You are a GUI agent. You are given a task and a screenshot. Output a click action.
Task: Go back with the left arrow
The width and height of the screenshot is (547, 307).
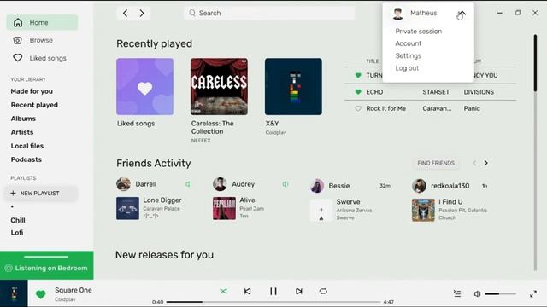(x=126, y=14)
